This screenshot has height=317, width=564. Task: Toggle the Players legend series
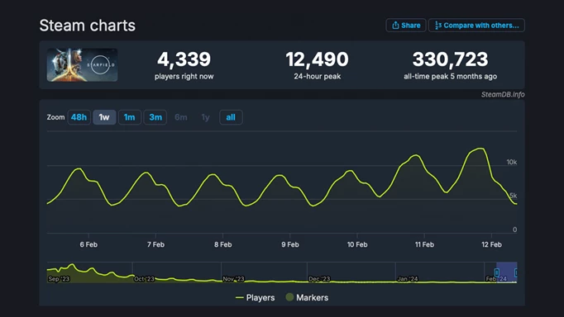pyautogui.click(x=255, y=298)
